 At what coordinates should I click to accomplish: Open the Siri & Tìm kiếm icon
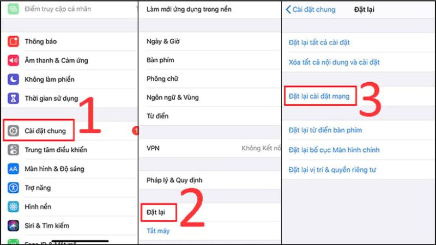click(x=13, y=225)
